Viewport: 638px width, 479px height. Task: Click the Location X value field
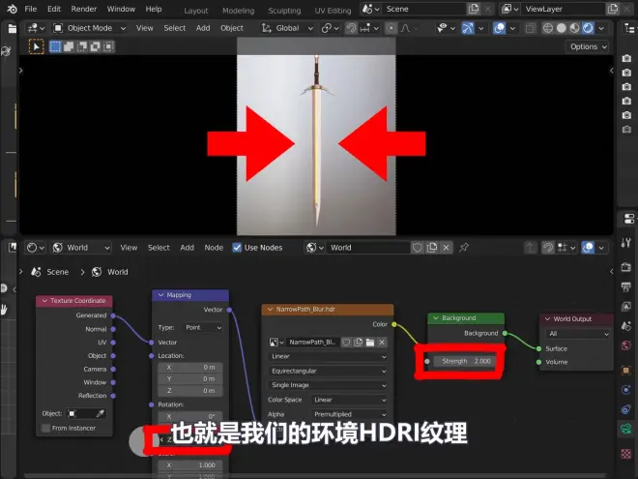pyautogui.click(x=190, y=368)
